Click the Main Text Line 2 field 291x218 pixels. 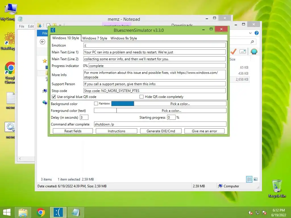pyautogui.click(x=154, y=59)
